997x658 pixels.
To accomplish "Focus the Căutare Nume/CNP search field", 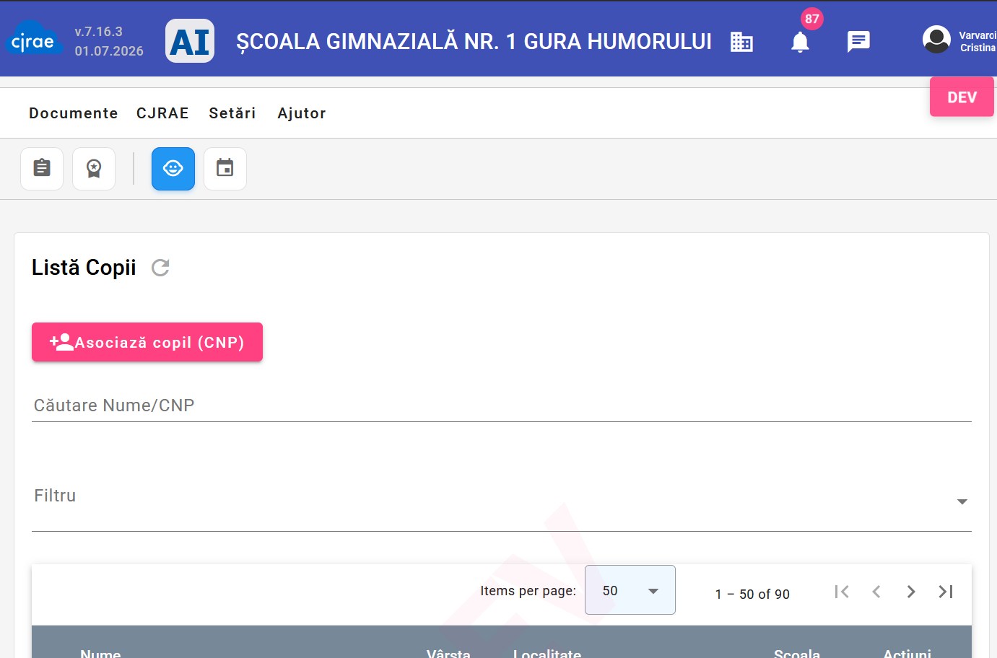I will click(x=502, y=405).
